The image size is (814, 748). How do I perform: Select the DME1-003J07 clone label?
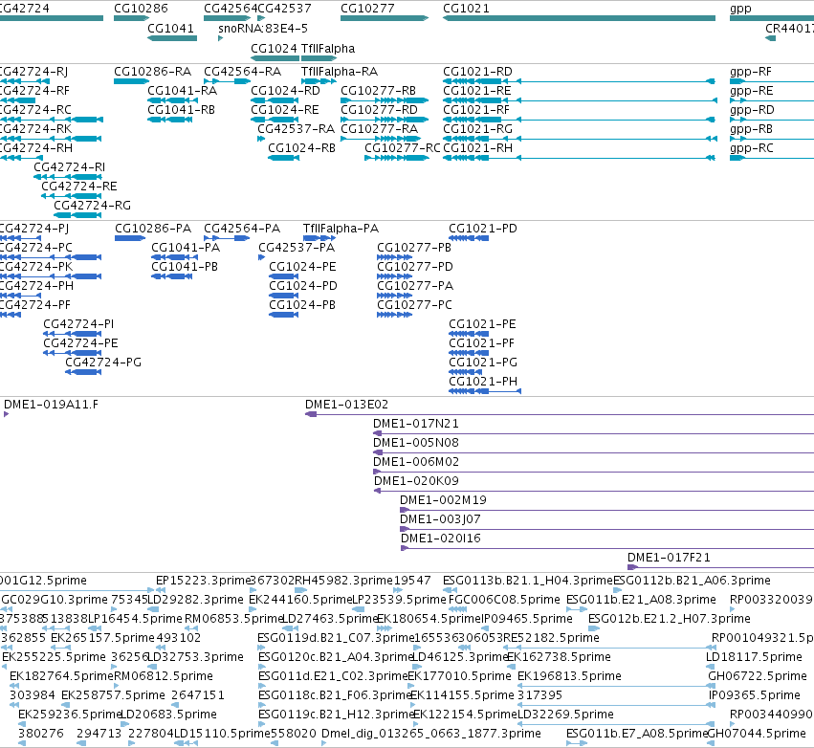click(440, 519)
